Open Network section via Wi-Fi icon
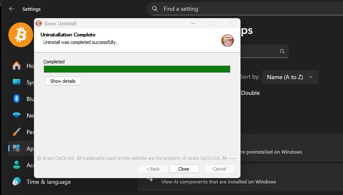The image size is (343, 195). (17, 116)
